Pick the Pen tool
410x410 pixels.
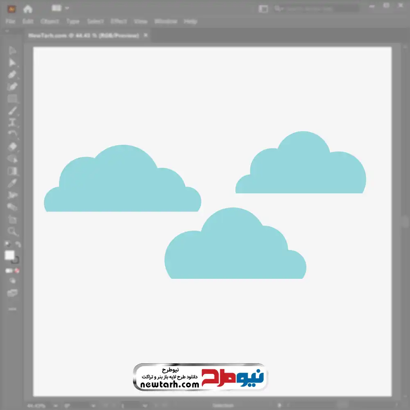pos(12,75)
